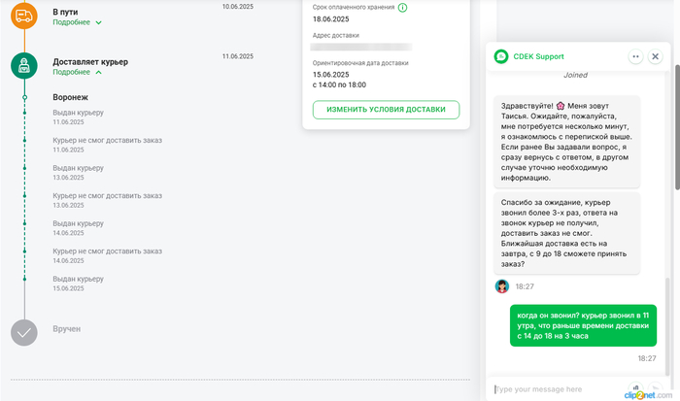The width and height of the screenshot is (680, 401).
Task: Click the 'Вручен' status label
Action: (x=67, y=329)
